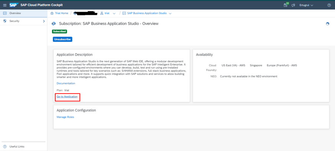Open the hamburger navigation menu
Image resolution: width=335 pixels, height=151 pixels.
pyautogui.click(x=5, y=5)
